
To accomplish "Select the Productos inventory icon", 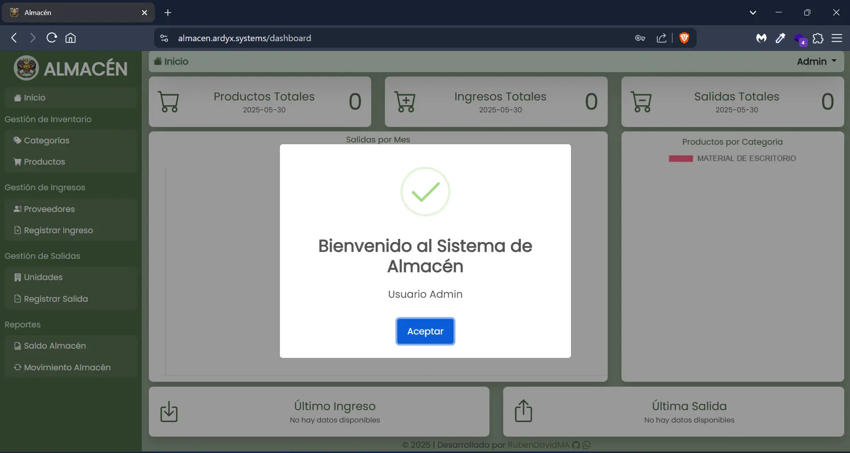I will coord(17,162).
